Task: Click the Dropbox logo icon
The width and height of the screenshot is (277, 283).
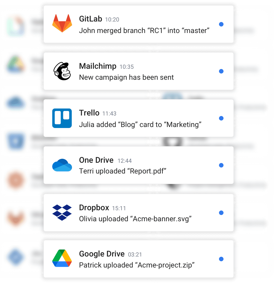Action: coord(62,212)
